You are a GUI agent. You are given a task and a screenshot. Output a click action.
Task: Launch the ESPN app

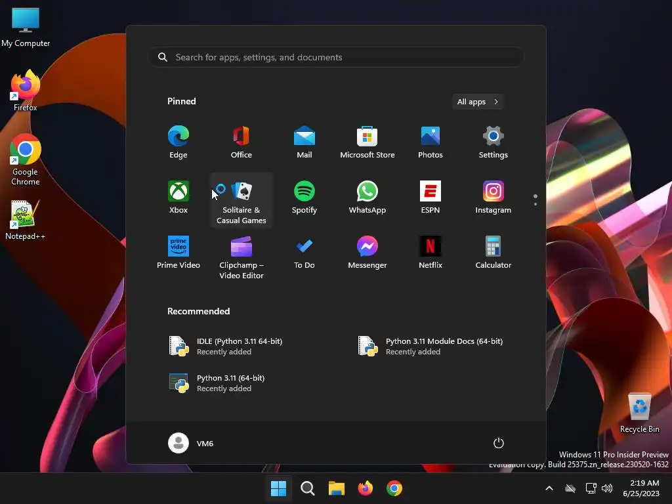click(x=430, y=197)
